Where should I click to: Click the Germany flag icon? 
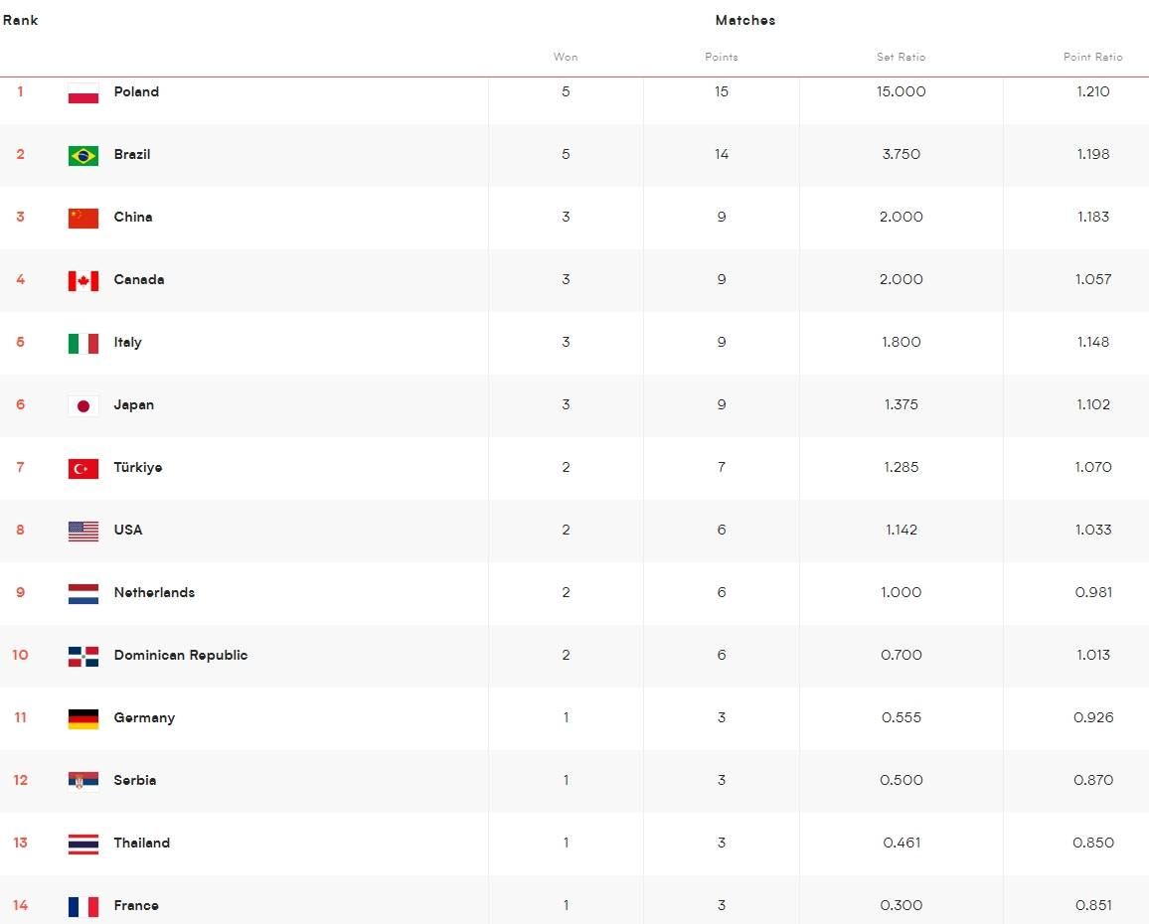83,718
